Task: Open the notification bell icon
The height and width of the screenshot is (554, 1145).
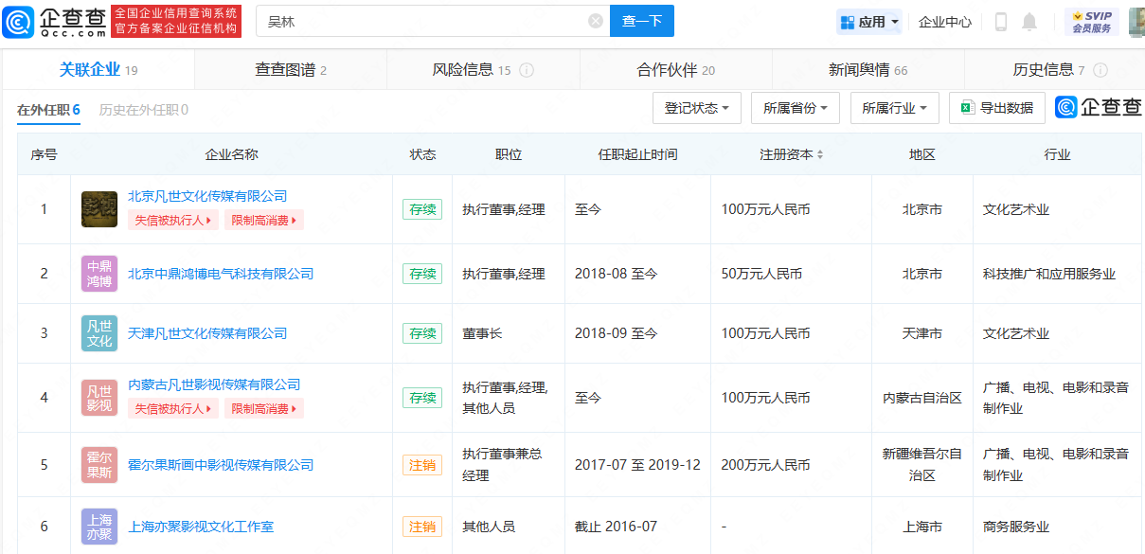Action: click(x=1029, y=21)
